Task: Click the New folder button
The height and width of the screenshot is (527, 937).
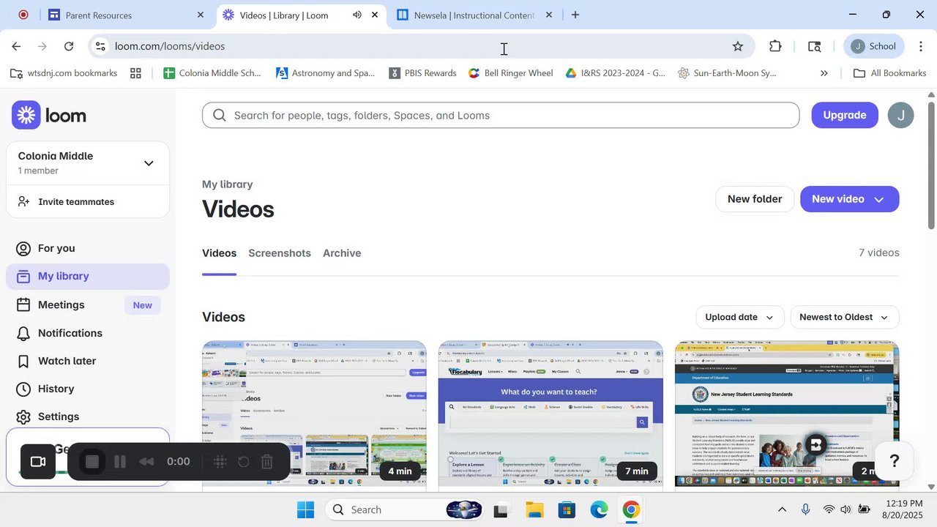Action: (x=754, y=199)
